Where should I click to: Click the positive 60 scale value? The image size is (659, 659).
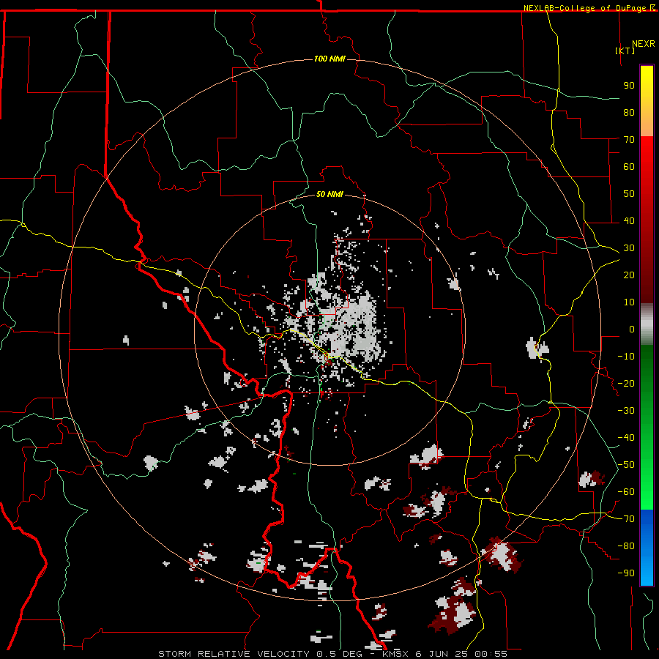coord(629,166)
